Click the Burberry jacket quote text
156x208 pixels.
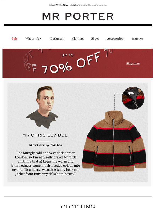pos(45,163)
